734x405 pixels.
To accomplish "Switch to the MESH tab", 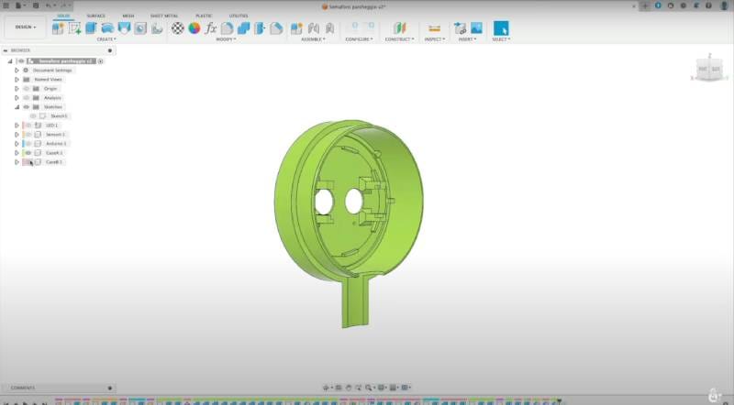I will click(128, 16).
